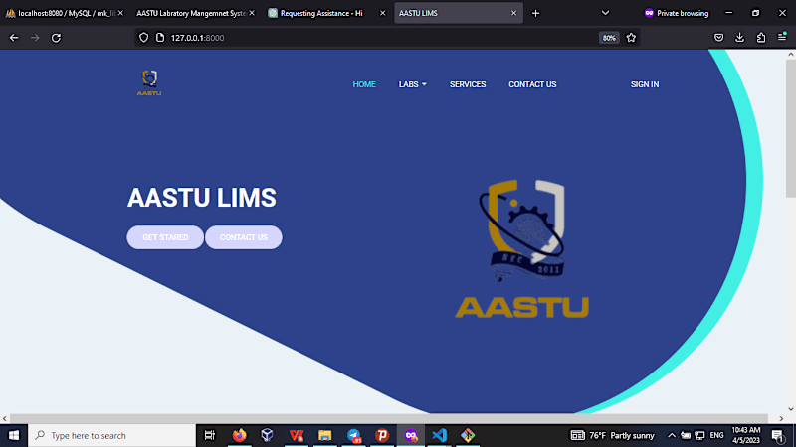Image resolution: width=796 pixels, height=447 pixels.
Task: Open Telegram from the taskbar
Action: [x=354, y=435]
